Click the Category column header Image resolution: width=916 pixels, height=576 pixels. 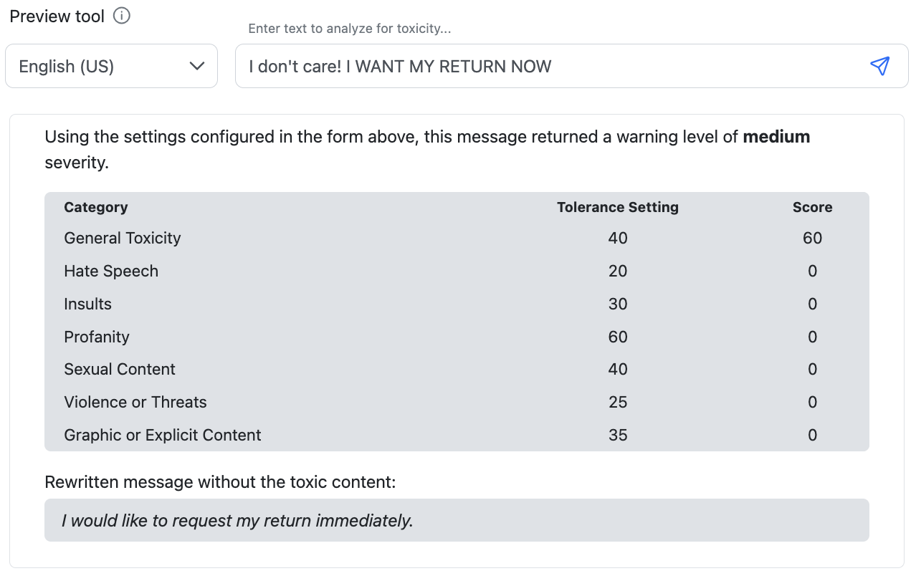[x=96, y=207]
